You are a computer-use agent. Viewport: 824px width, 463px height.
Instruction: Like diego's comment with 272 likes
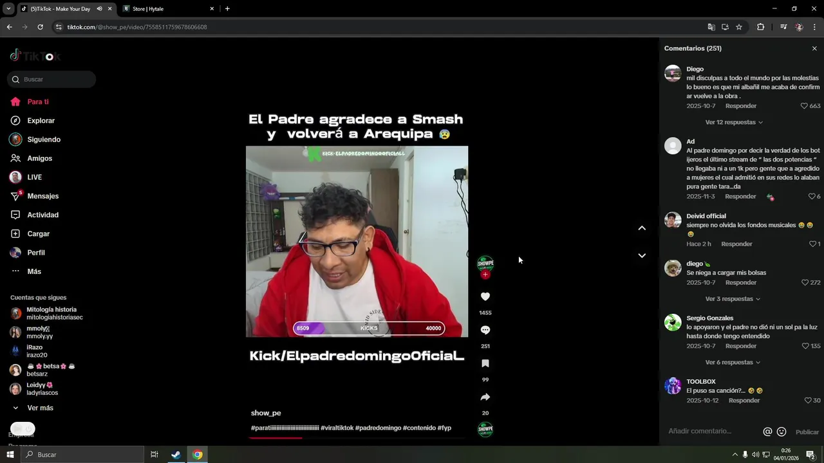(x=805, y=283)
